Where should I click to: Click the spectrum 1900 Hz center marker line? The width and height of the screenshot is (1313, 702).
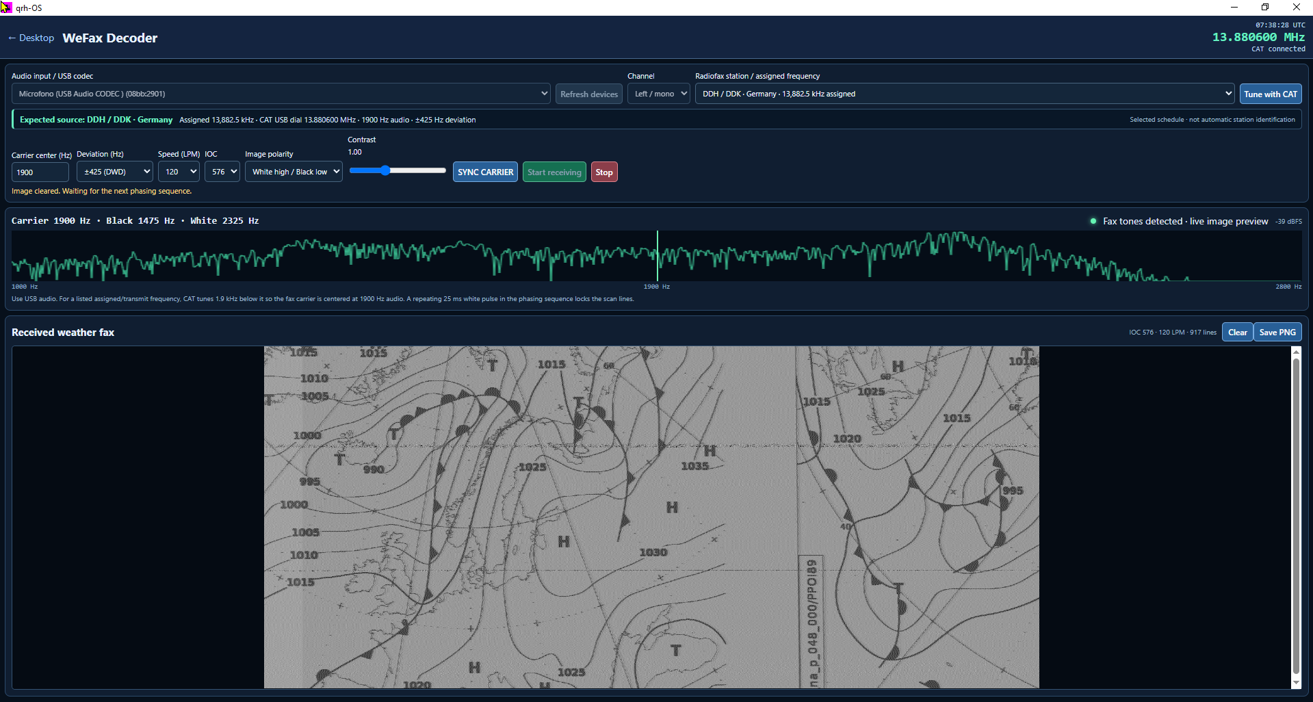click(x=658, y=256)
